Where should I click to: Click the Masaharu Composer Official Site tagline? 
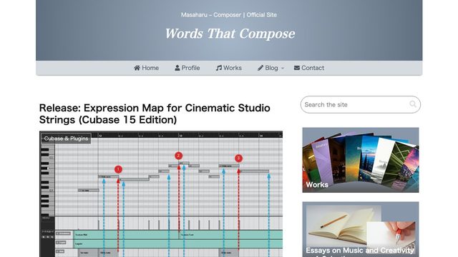pyautogui.click(x=229, y=15)
